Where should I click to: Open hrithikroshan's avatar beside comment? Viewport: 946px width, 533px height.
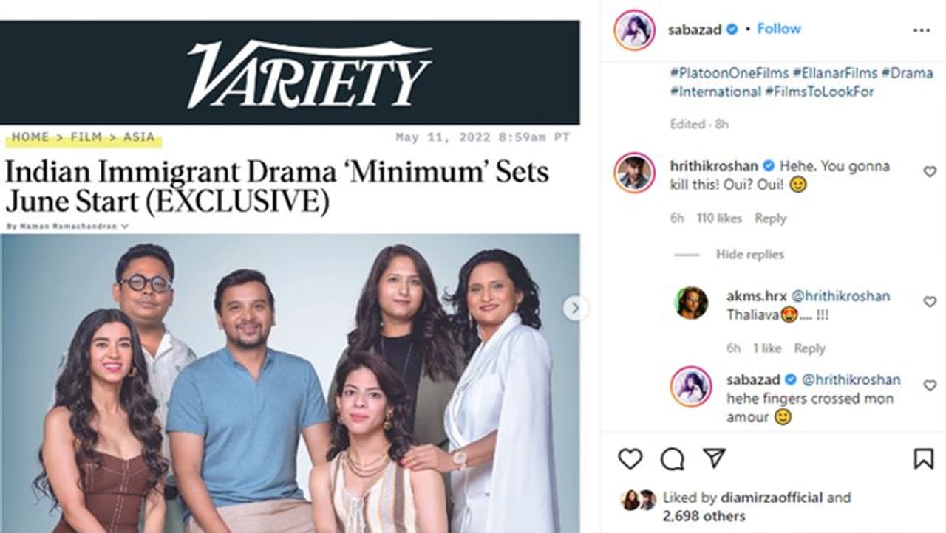635,173
